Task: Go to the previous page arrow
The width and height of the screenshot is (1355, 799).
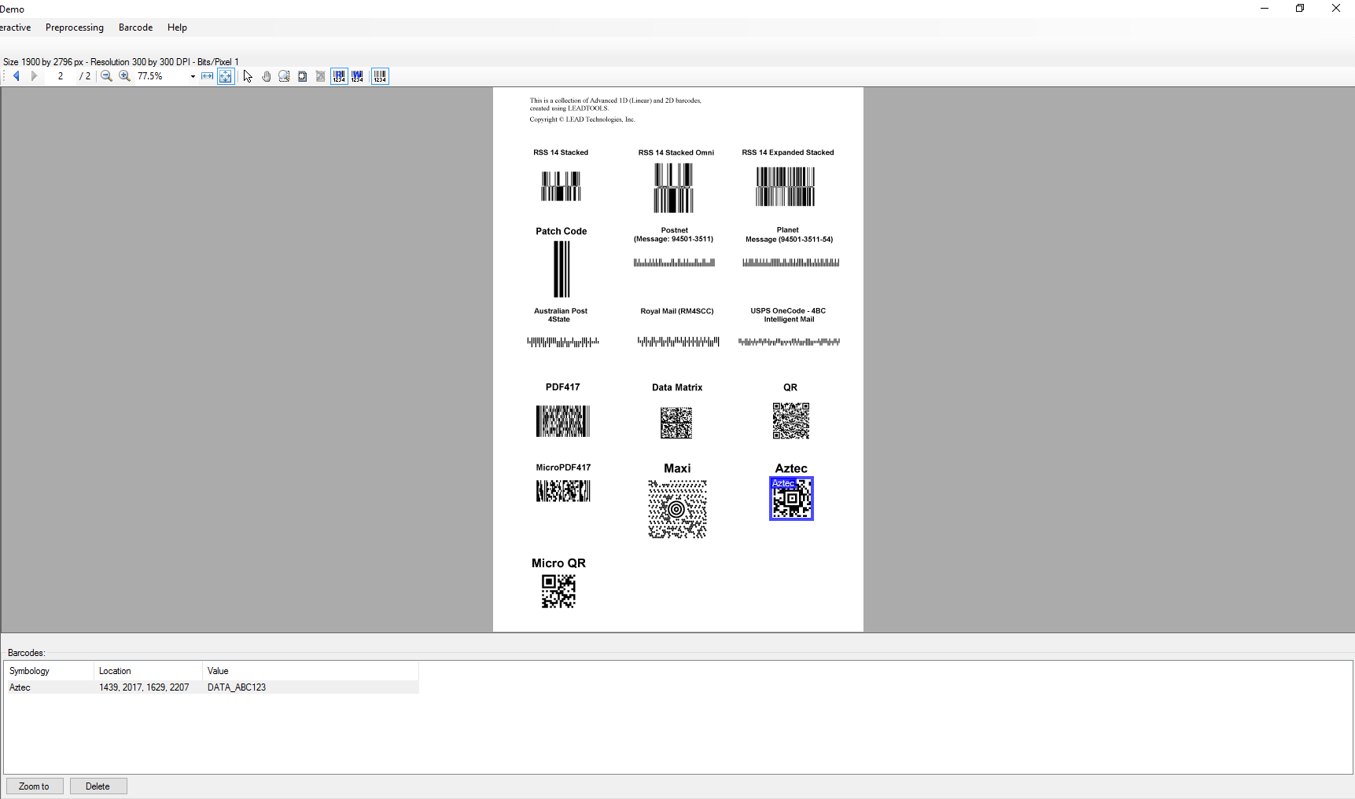Action: 16,76
